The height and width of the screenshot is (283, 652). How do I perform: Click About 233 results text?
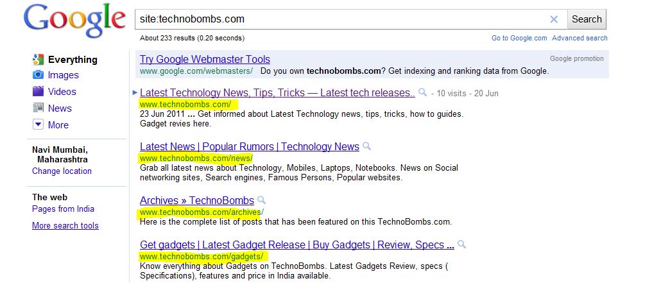(192, 39)
